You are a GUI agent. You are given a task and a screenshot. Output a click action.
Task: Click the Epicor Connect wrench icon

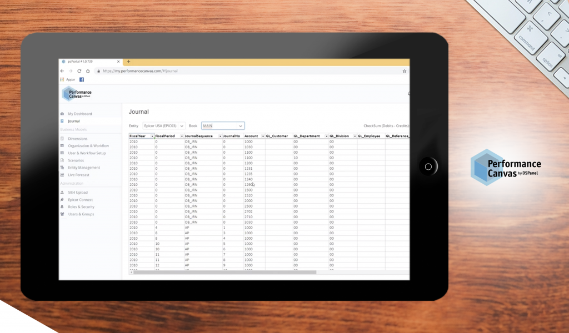click(61, 199)
